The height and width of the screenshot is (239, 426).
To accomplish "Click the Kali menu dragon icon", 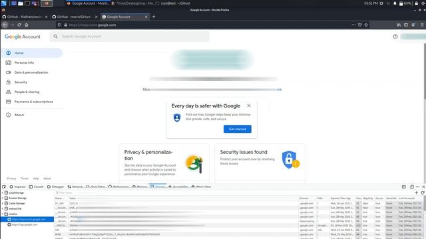I will point(4,3).
